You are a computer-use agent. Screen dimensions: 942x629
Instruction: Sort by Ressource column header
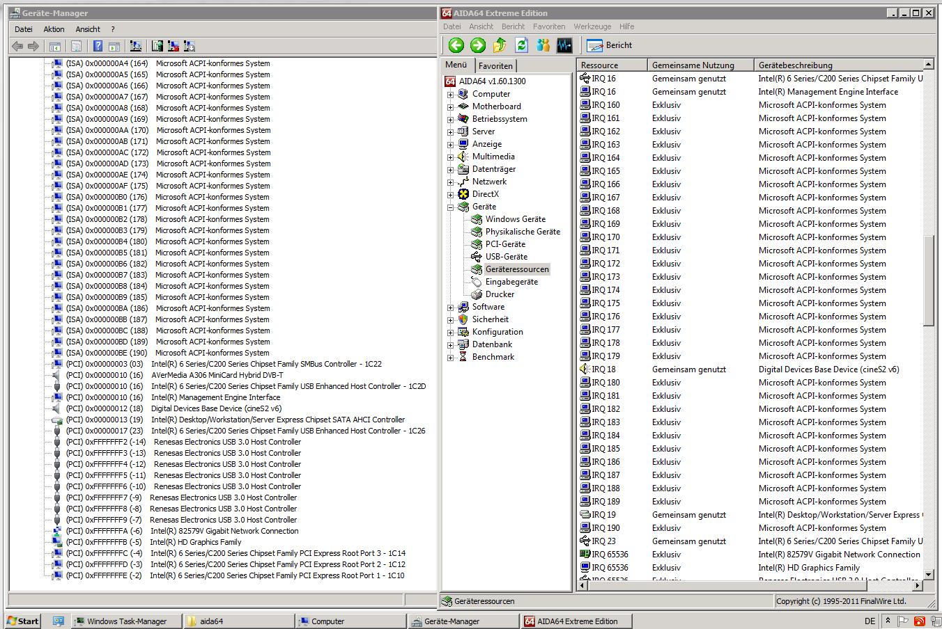tap(612, 65)
